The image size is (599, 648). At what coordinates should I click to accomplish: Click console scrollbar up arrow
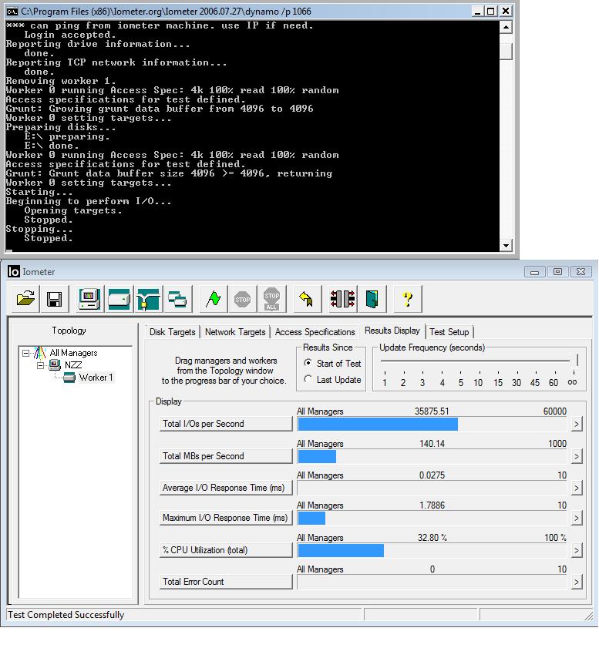(x=506, y=27)
